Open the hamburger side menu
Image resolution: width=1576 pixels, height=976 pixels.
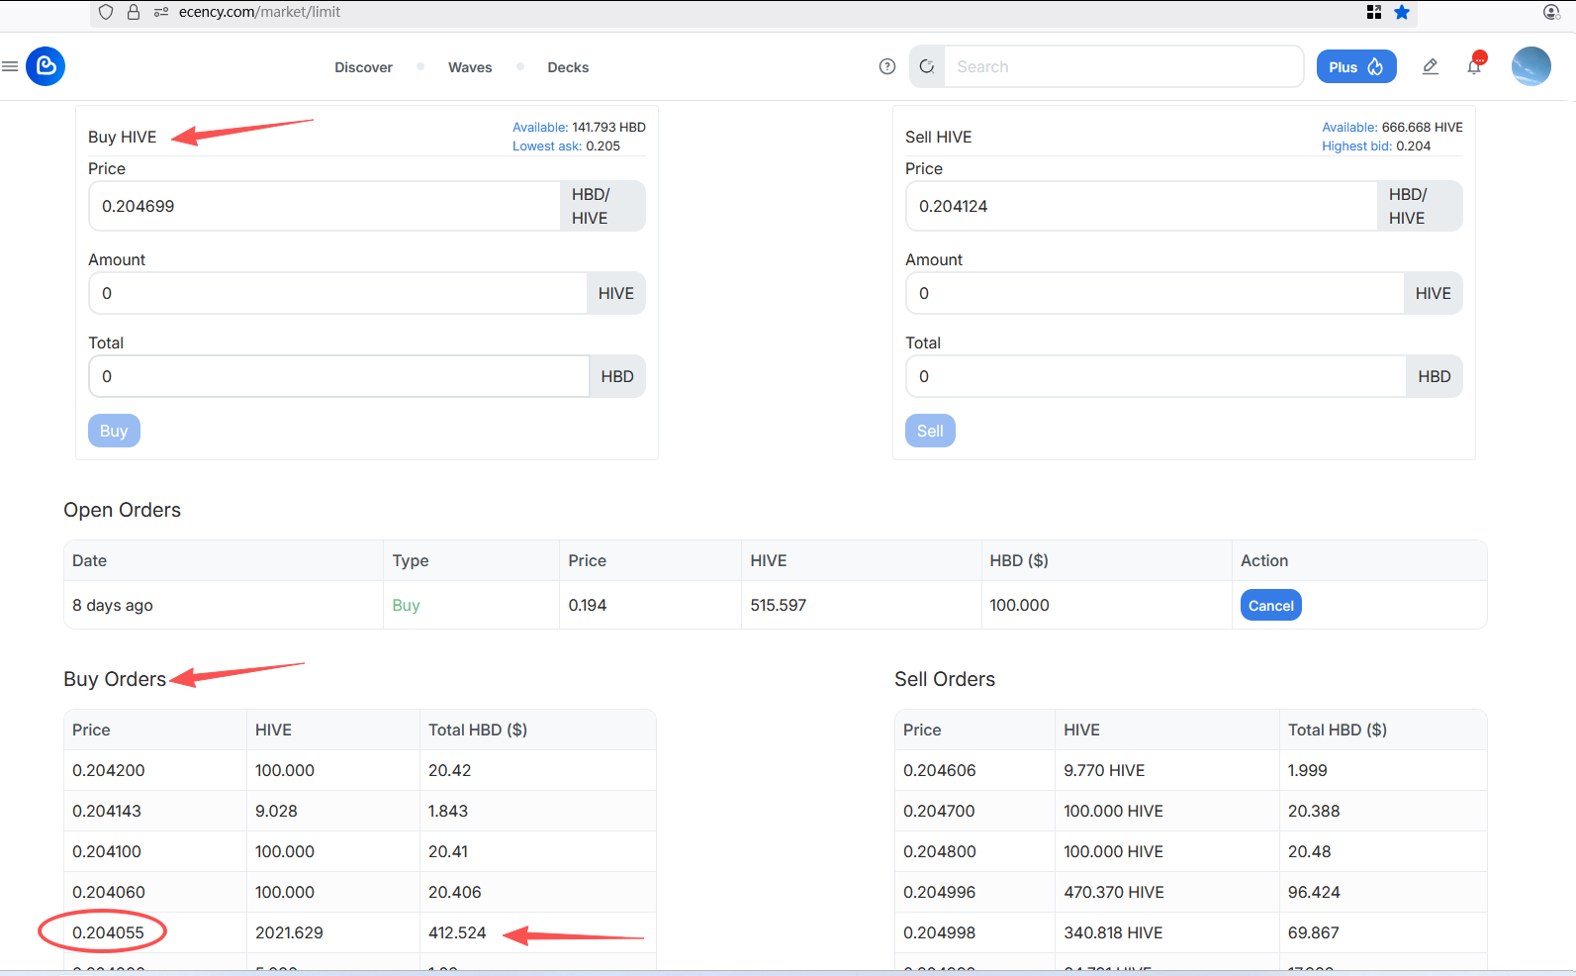[10, 66]
